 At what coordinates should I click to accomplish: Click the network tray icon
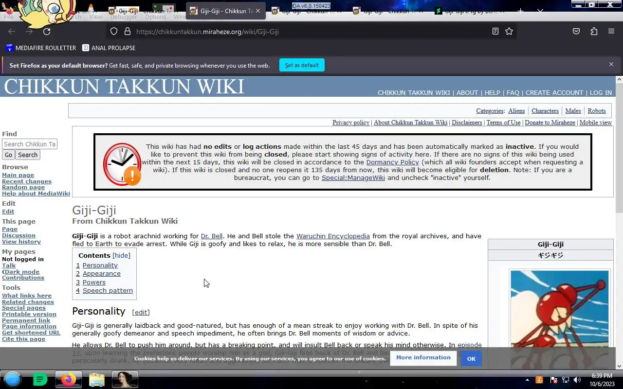coord(566,380)
